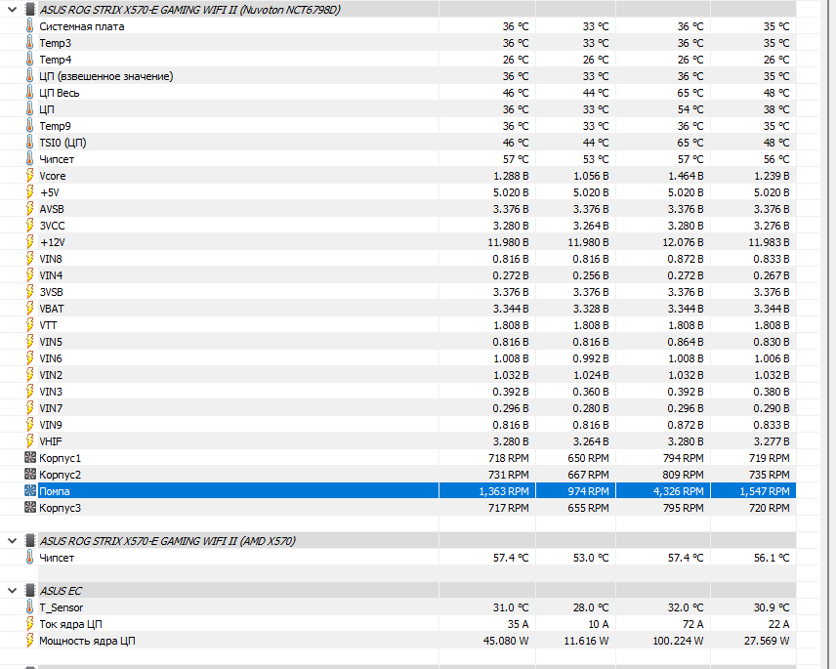Click the lightning icon beside VHIF
836x669 pixels.
coord(30,440)
